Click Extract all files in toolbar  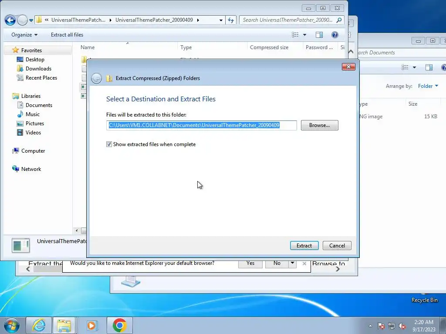(67, 35)
